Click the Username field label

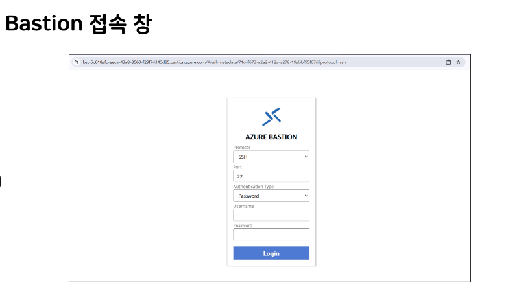click(x=244, y=206)
